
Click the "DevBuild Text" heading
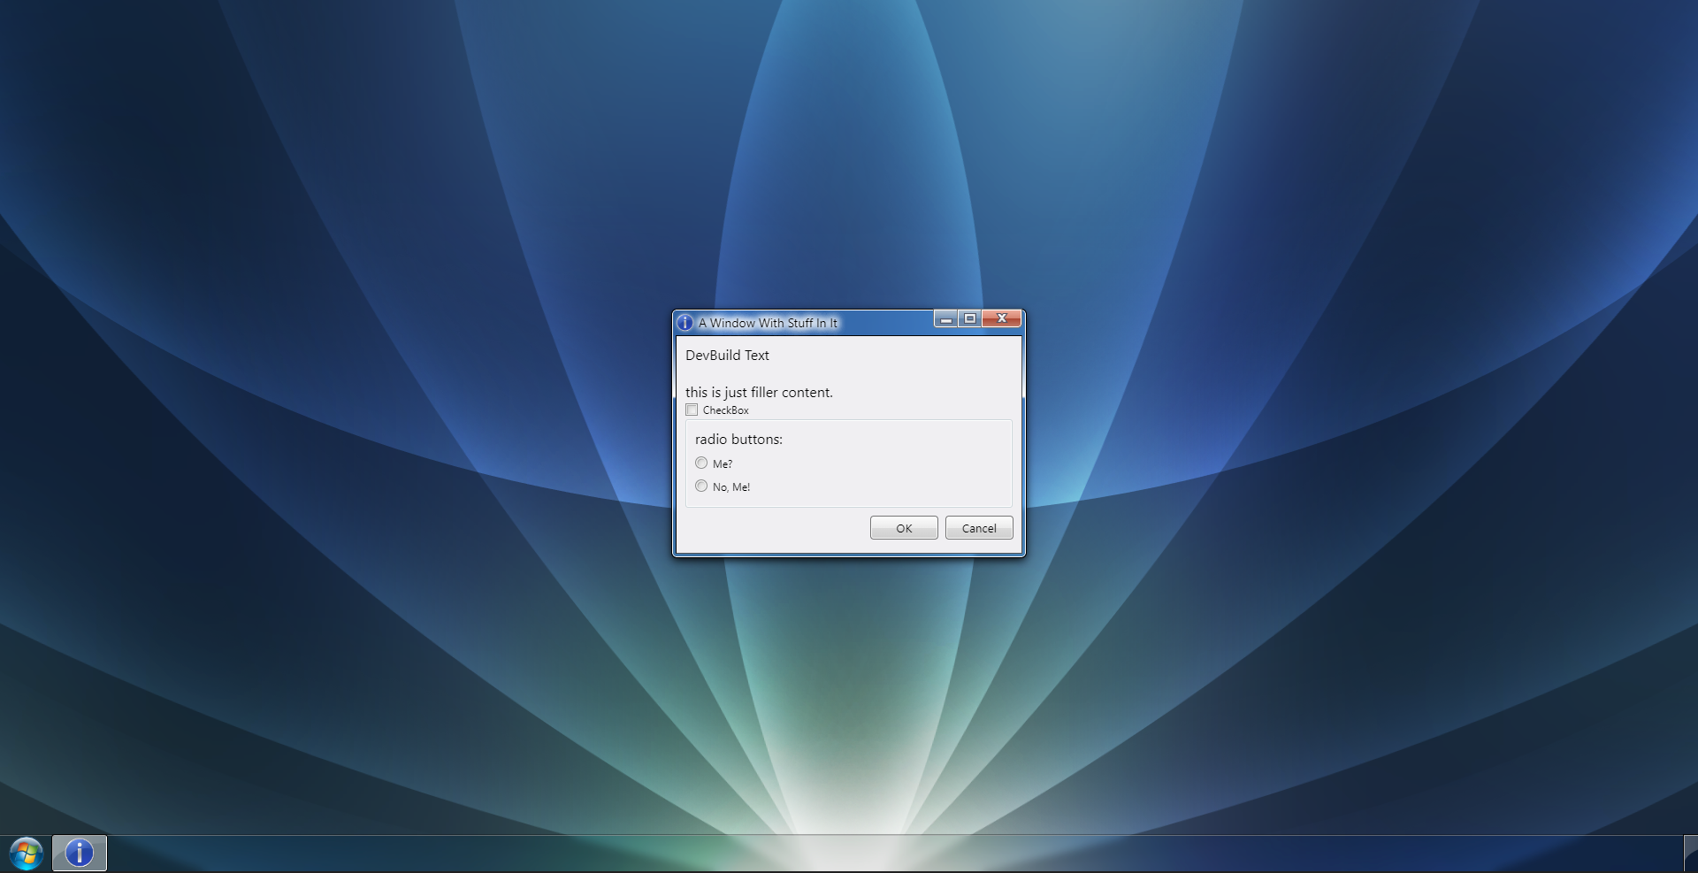727,356
